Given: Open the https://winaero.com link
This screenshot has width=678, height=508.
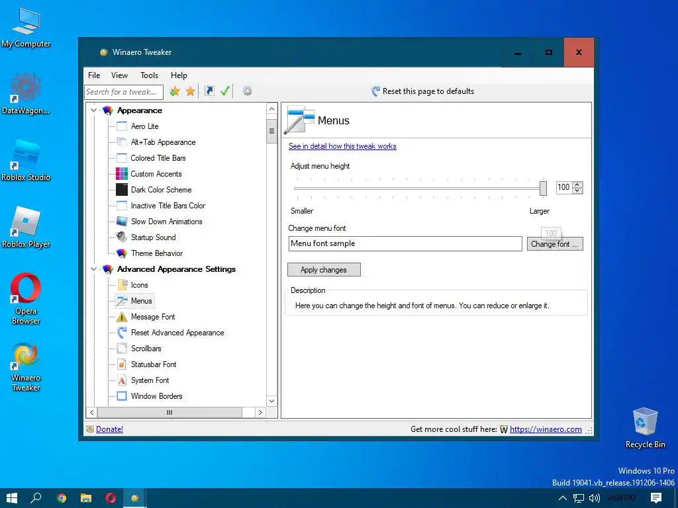Looking at the screenshot, I should point(546,429).
